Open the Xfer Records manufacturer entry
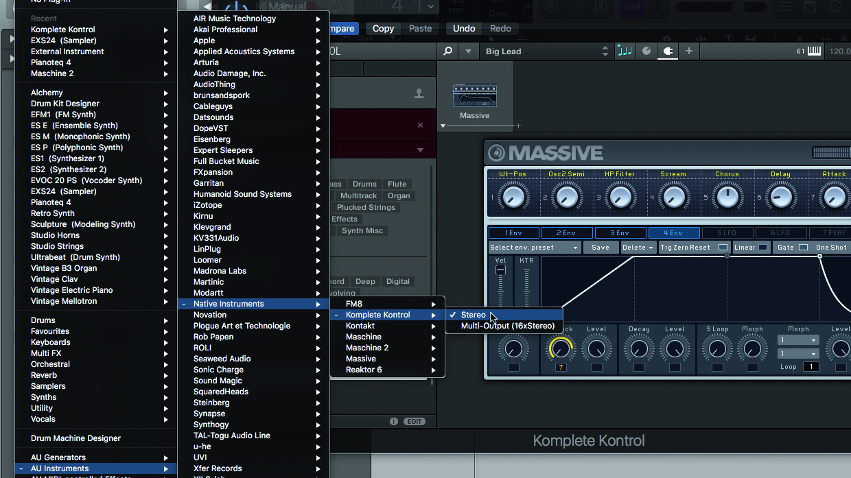Image resolution: width=851 pixels, height=478 pixels. point(253,468)
